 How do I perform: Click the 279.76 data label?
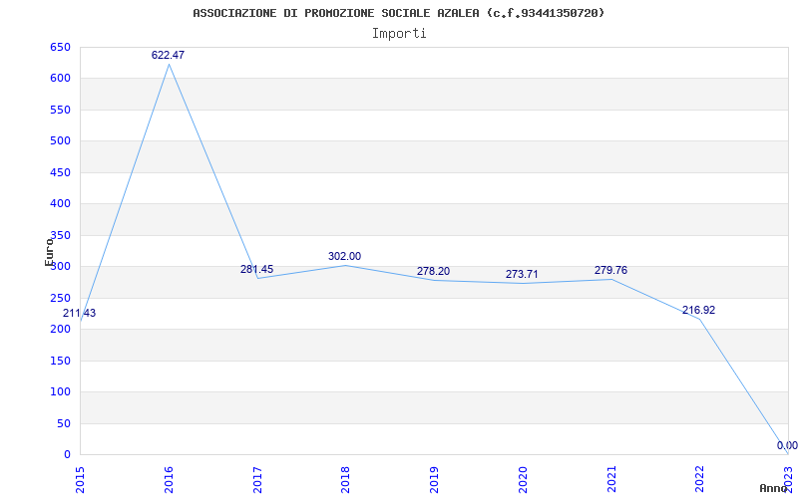point(610,271)
